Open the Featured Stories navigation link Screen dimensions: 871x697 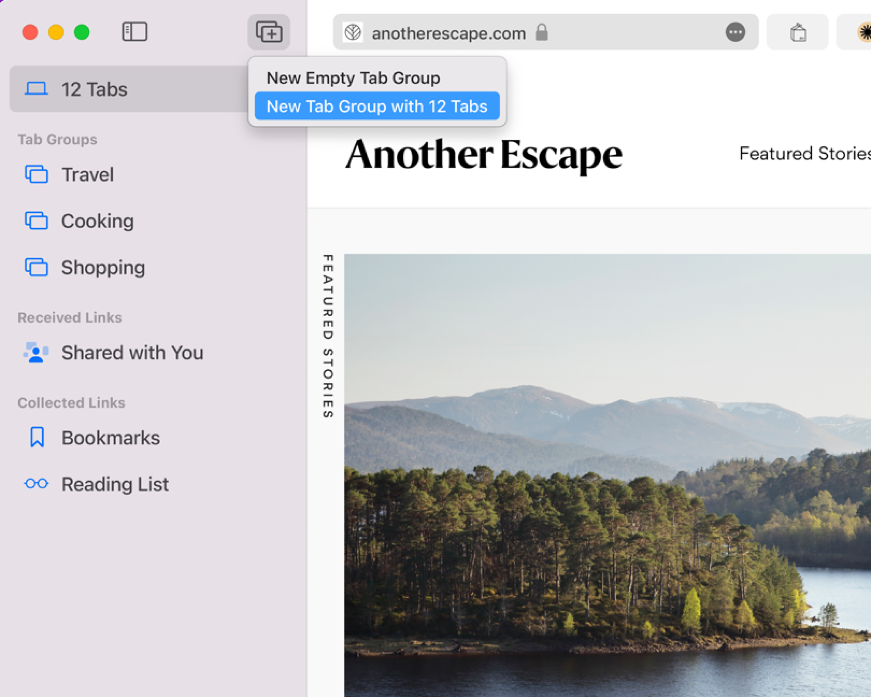point(805,153)
